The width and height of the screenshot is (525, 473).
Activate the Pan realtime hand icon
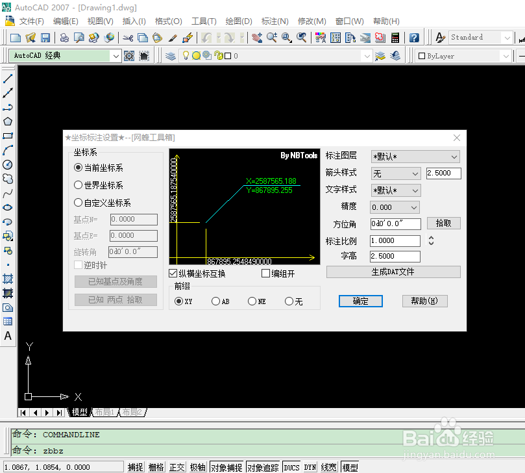pyautogui.click(x=257, y=38)
